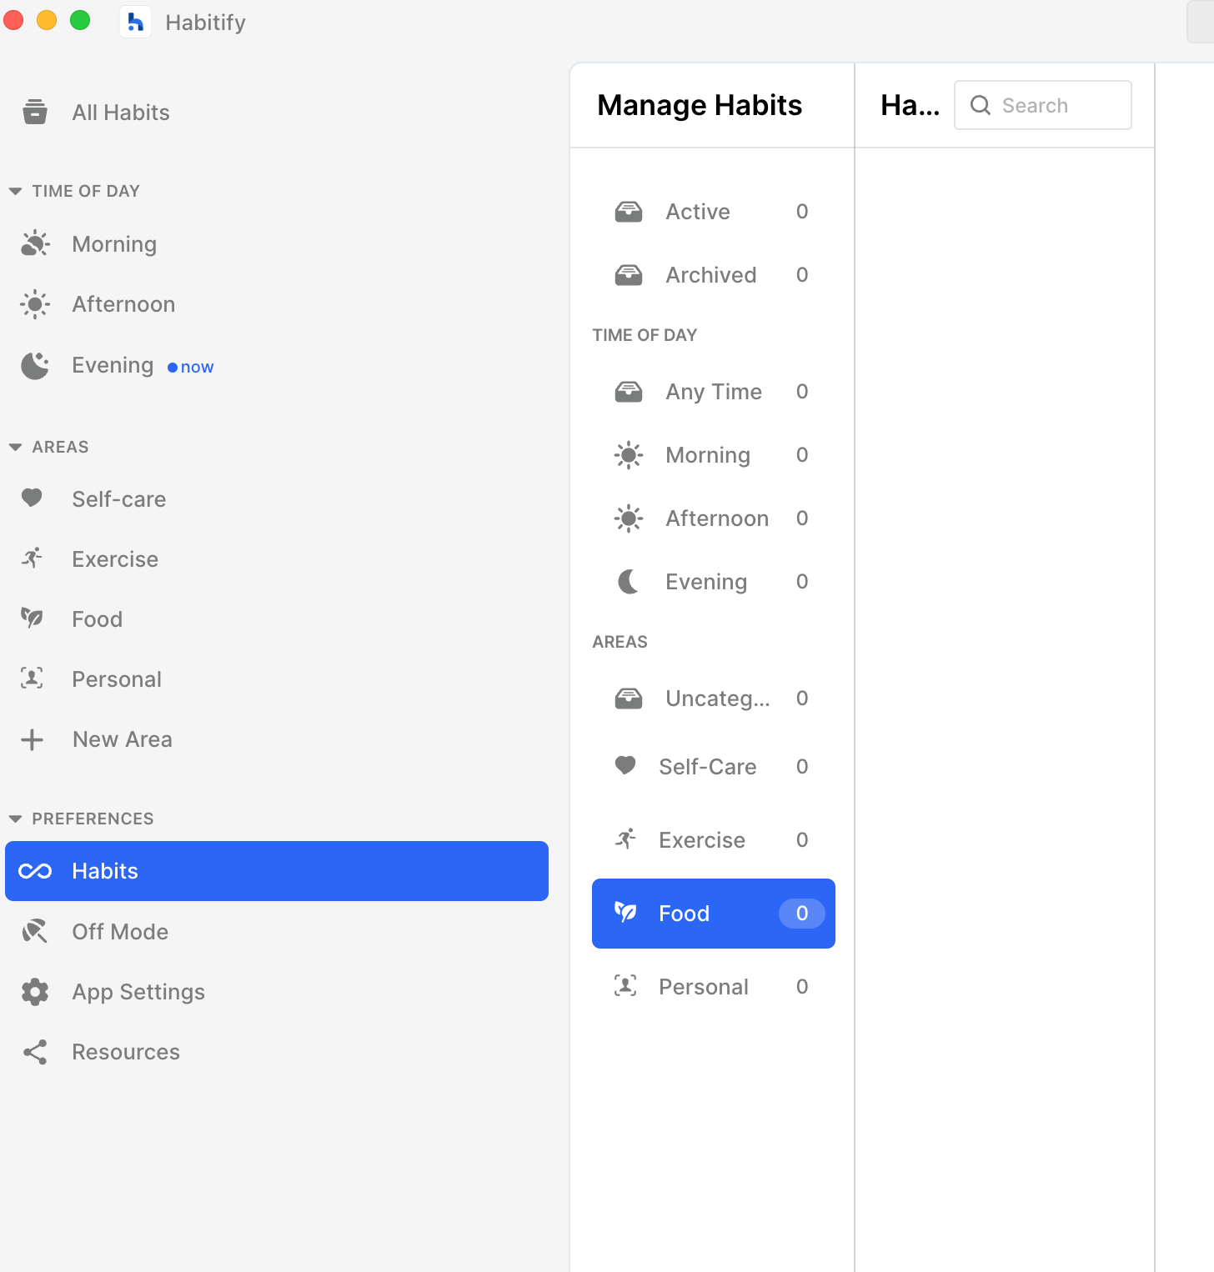1214x1272 pixels.
Task: Click Exercise runner icon in Manage Habits
Action: 625,839
